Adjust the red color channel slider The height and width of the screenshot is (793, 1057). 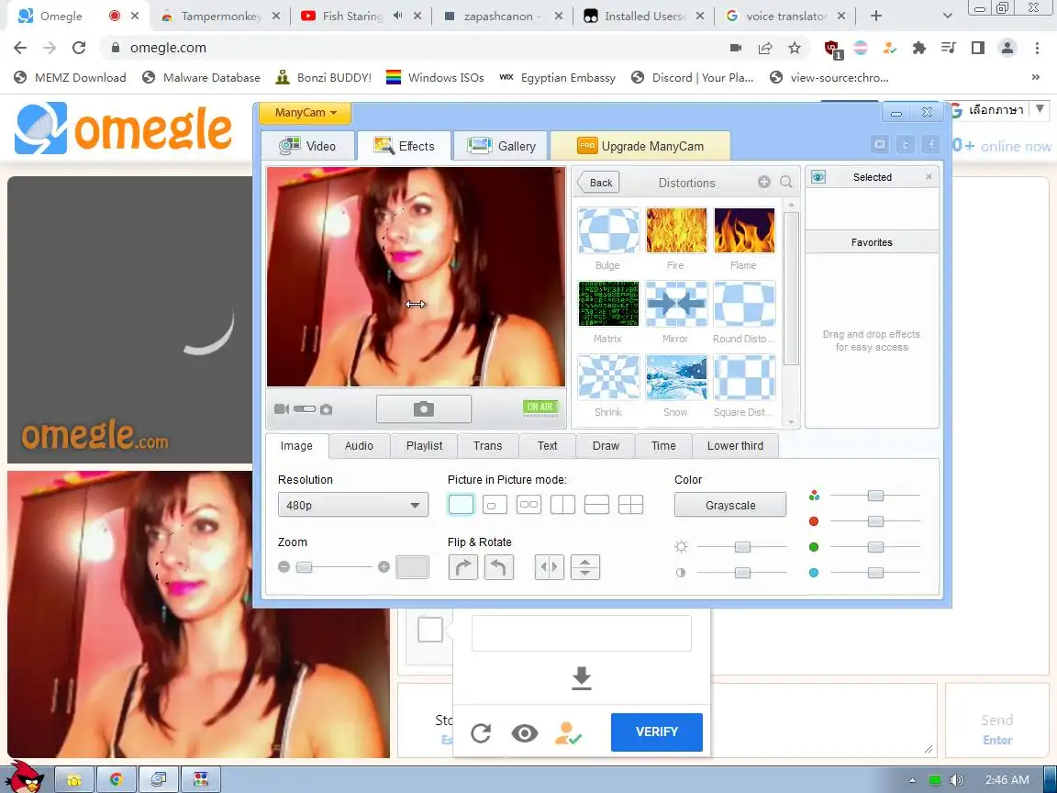pos(875,521)
